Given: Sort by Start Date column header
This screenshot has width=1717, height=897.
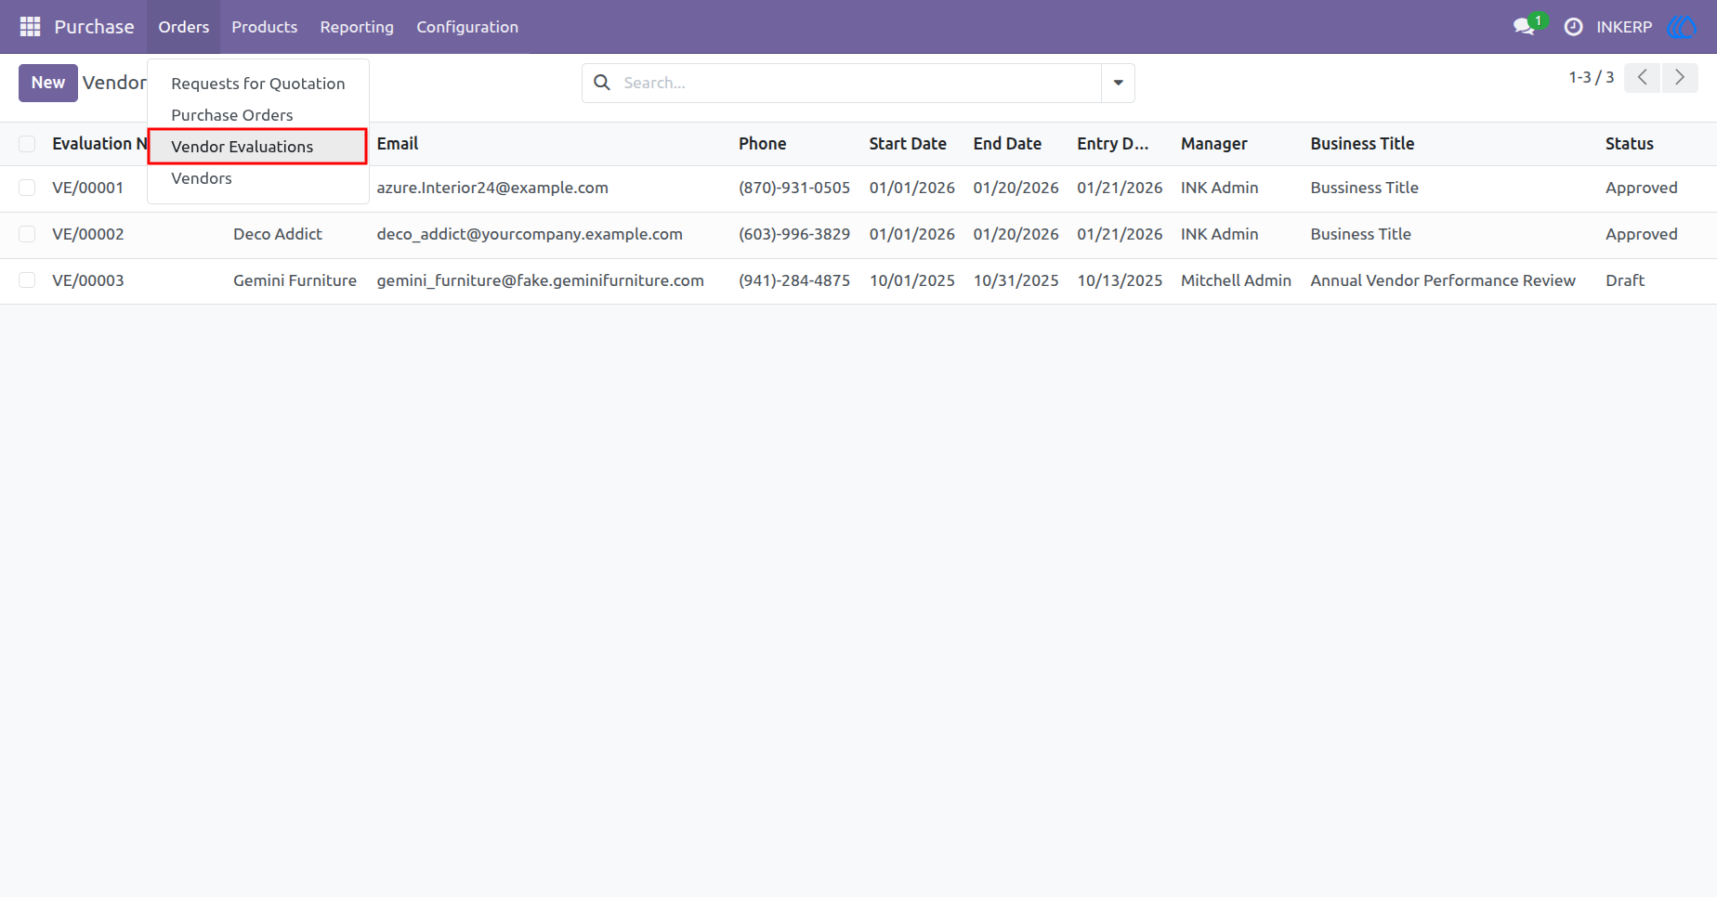Looking at the screenshot, I should [908, 144].
